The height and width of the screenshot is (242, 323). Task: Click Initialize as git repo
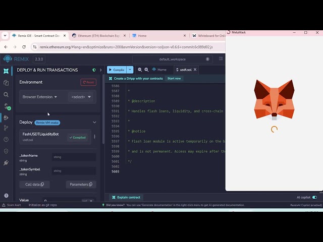point(42,205)
